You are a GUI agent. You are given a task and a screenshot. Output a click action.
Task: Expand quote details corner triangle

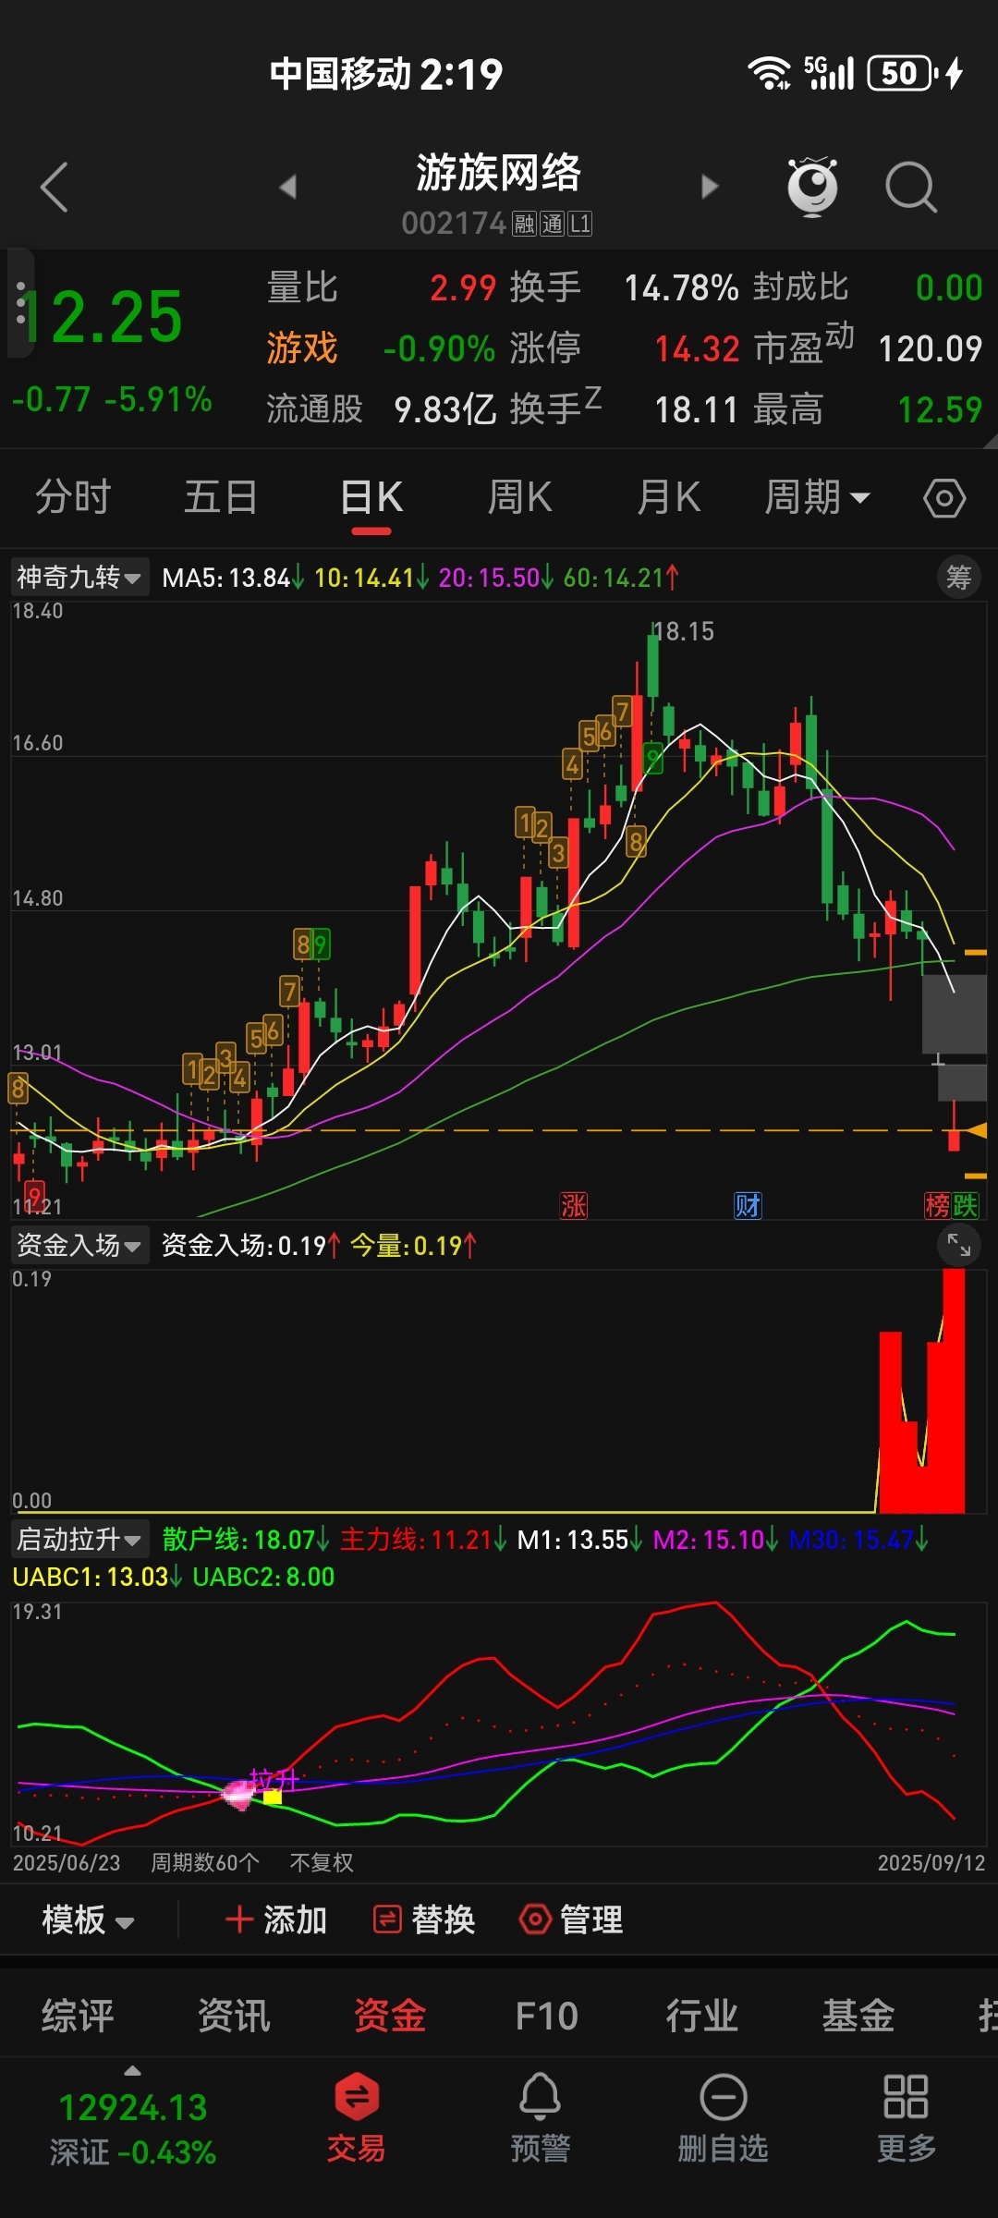coord(990,441)
